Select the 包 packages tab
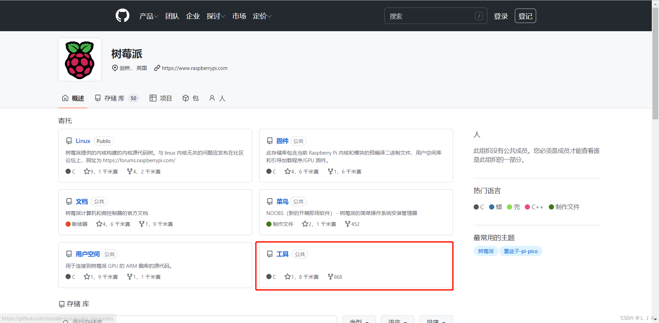 [x=190, y=98]
